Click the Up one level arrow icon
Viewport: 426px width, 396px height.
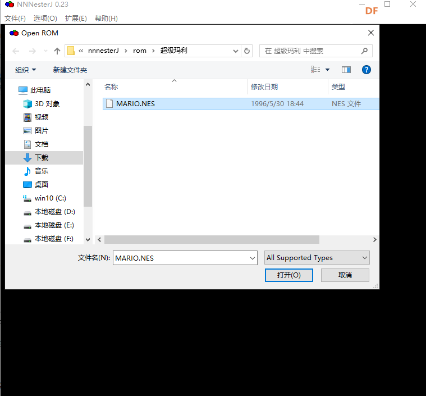pos(57,51)
